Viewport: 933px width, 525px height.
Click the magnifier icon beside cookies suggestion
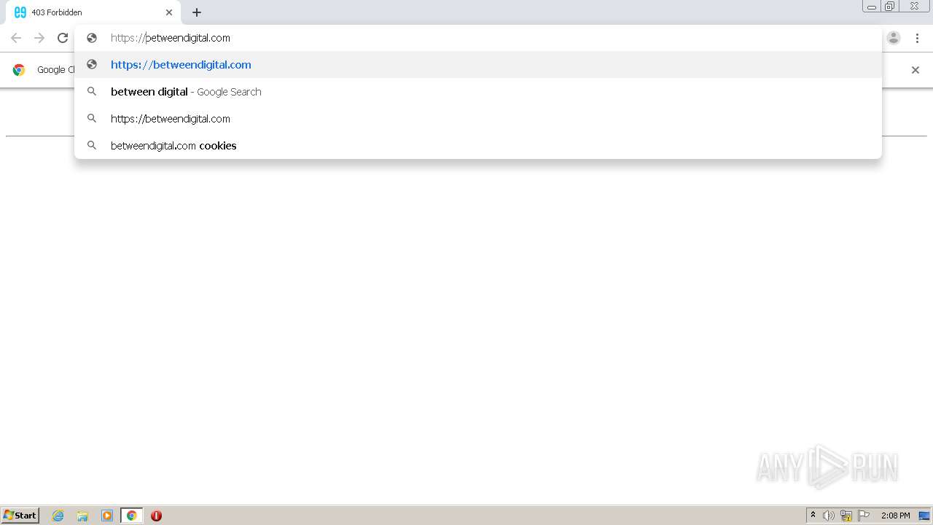(92, 146)
